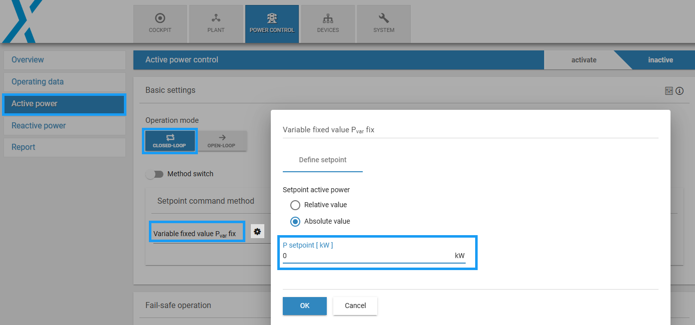Open the Devices section
This screenshot has width=695, height=325.
tap(328, 23)
